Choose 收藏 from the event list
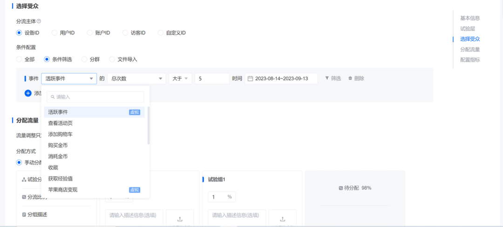503x227 pixels. pyautogui.click(x=94, y=167)
